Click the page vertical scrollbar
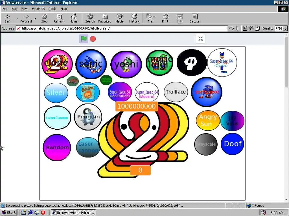 (x=286, y=118)
